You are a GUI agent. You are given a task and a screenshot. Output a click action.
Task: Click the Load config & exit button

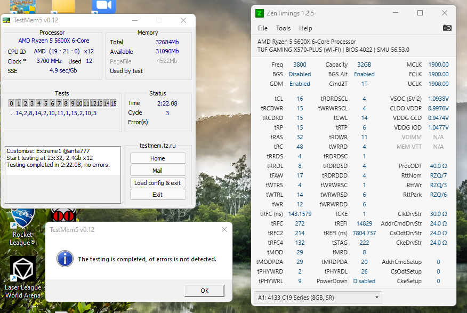pyautogui.click(x=158, y=182)
